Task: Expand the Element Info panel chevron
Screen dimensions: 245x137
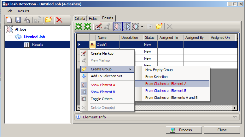Action: coord(235,117)
